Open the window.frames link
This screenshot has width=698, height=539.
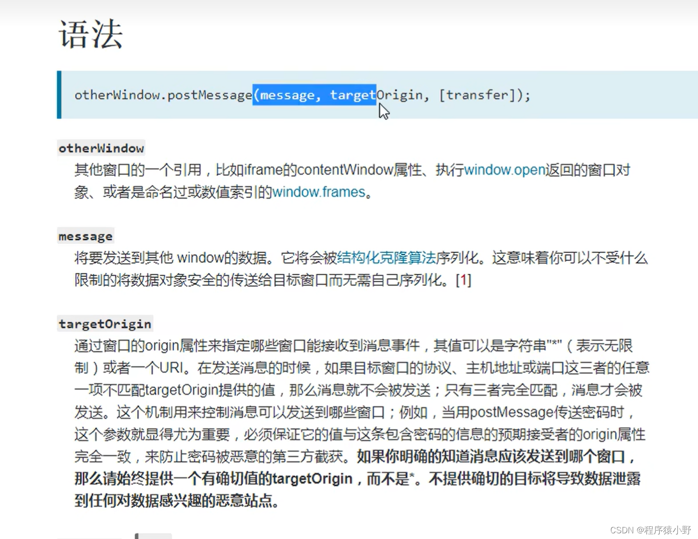319,192
